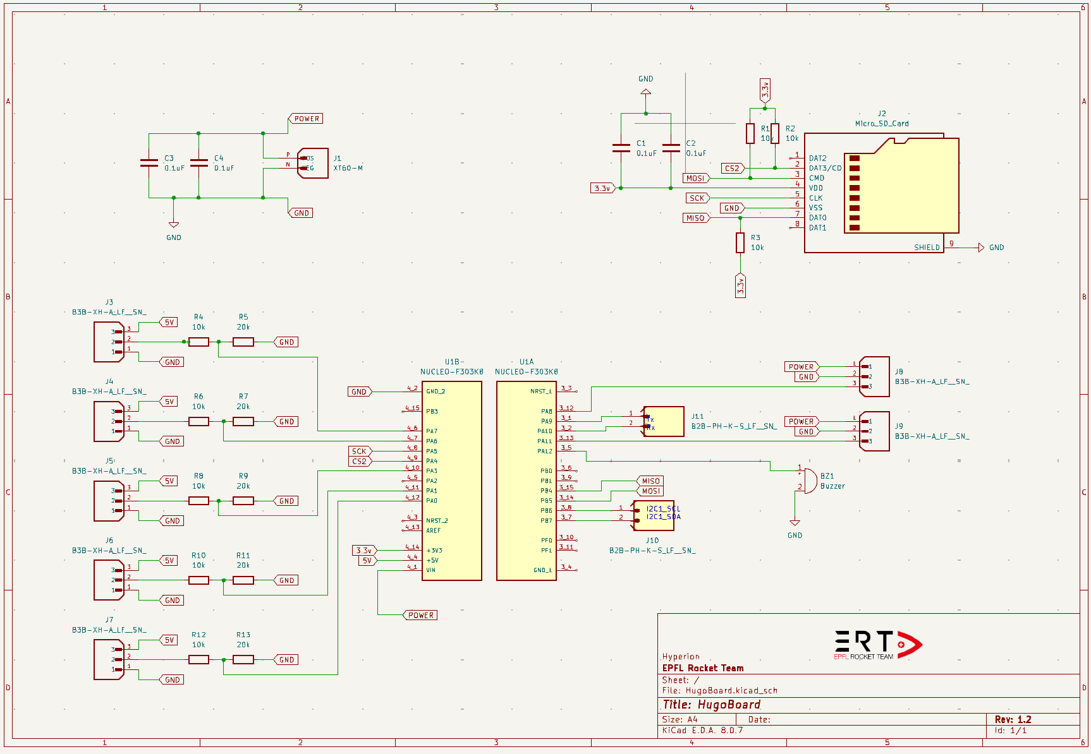
Task: Click the 5V label next to connector J7
Action: [x=168, y=640]
